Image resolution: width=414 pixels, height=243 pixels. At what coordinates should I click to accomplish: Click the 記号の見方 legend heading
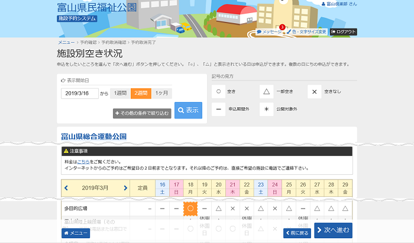(222, 76)
